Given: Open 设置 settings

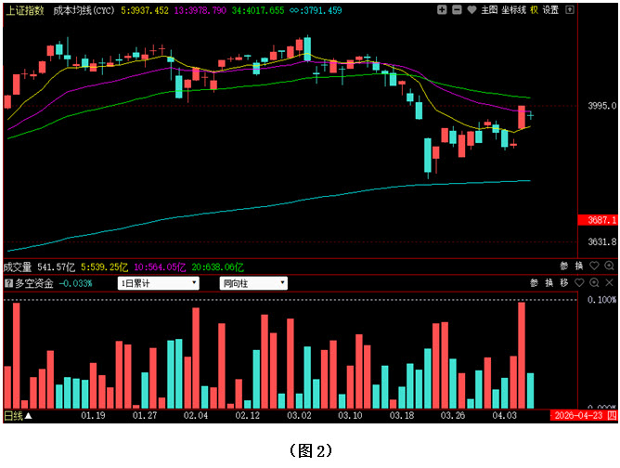Looking at the screenshot, I should click(x=551, y=10).
